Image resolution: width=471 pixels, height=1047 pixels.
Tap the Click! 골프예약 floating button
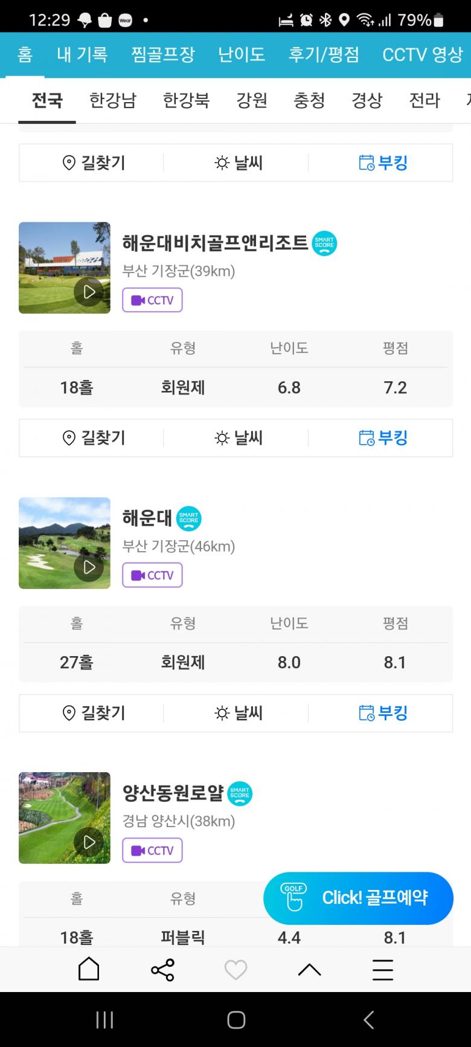point(358,898)
